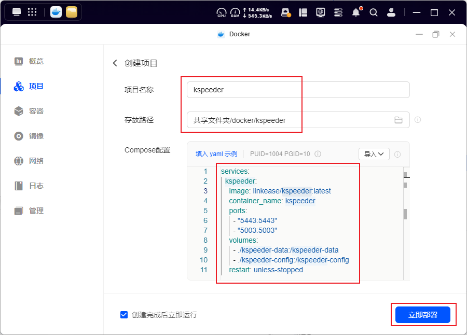Viewport: 467px width, 335px height.
Task: Open 网络 network in sidebar
Action: coord(29,161)
